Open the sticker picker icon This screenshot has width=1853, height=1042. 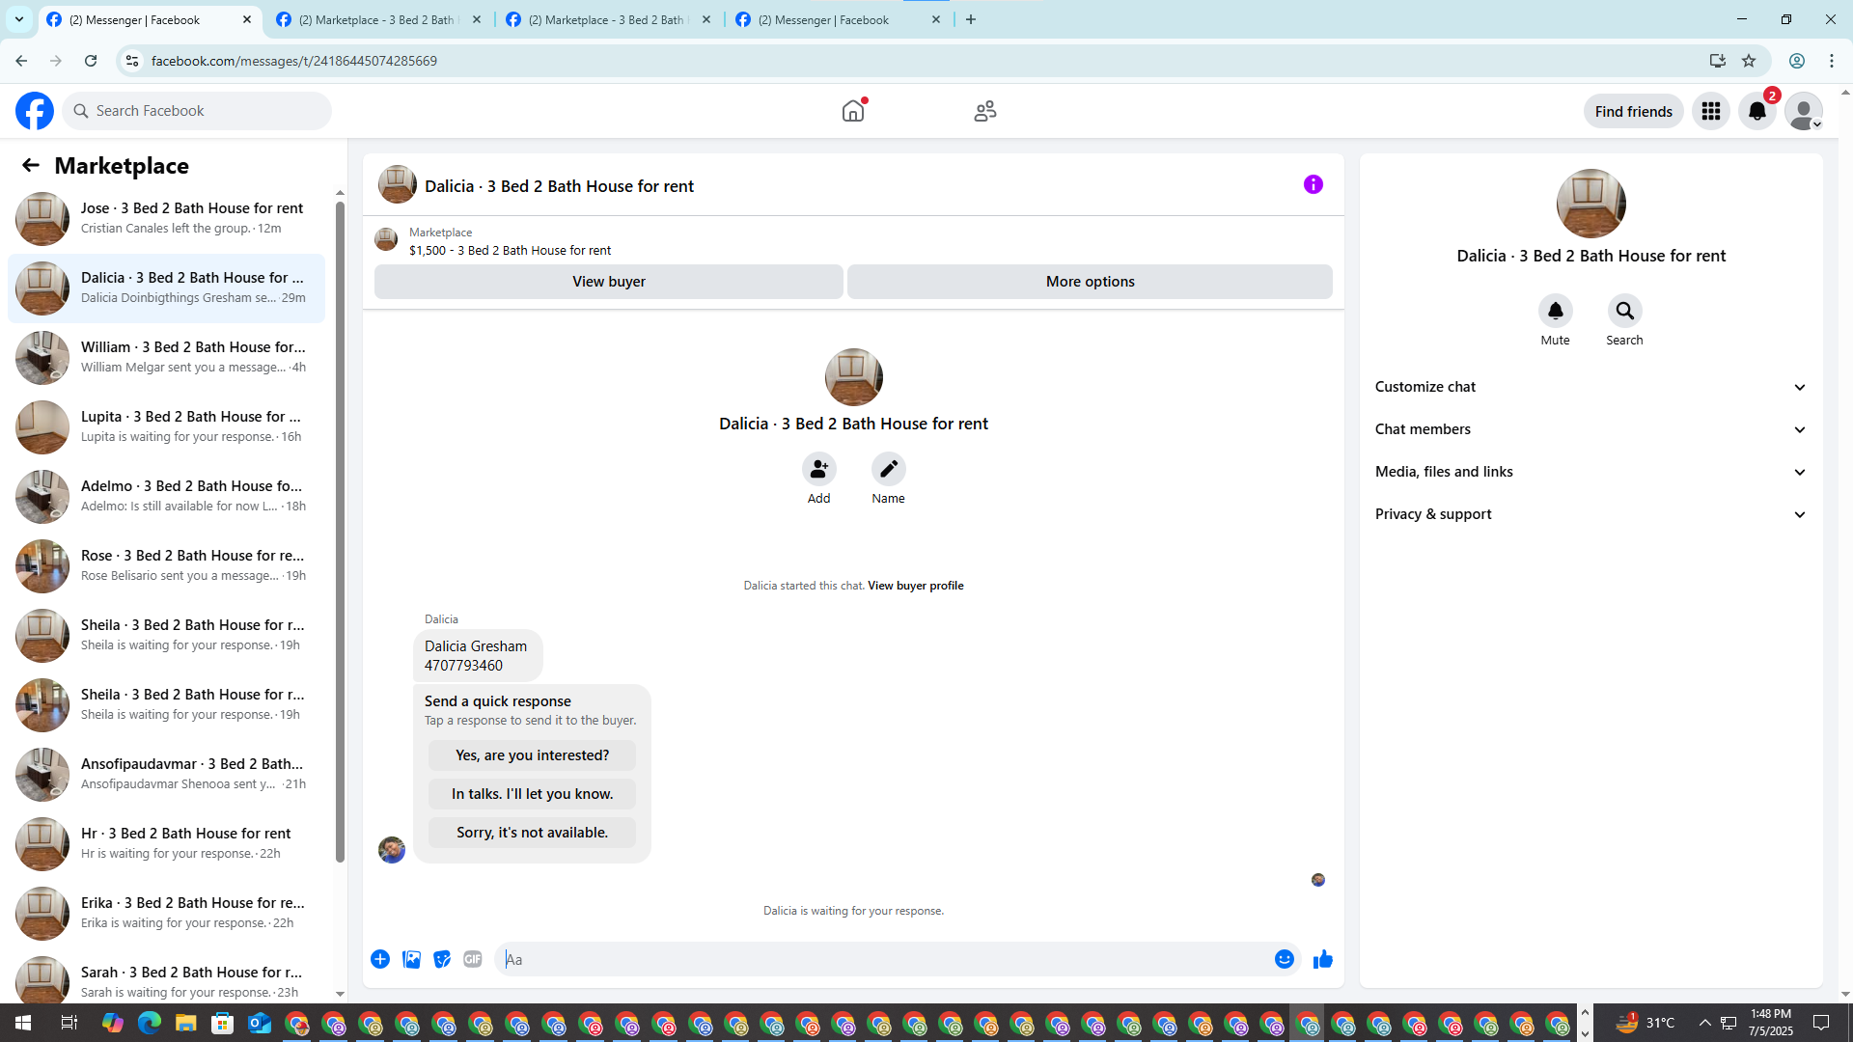442,959
